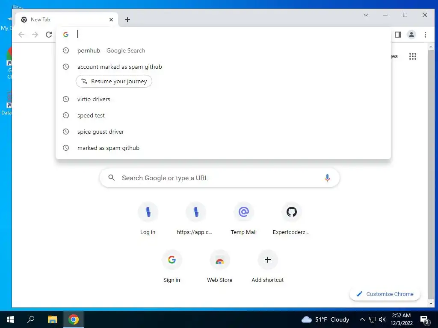Viewport: 438px width, 328px height.
Task: Click the browser back arrow
Action: pos(21,35)
